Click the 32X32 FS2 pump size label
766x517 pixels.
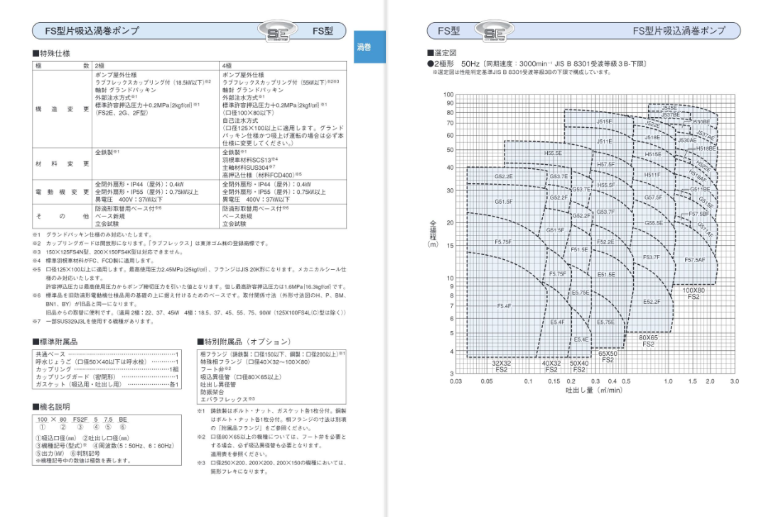point(501,366)
